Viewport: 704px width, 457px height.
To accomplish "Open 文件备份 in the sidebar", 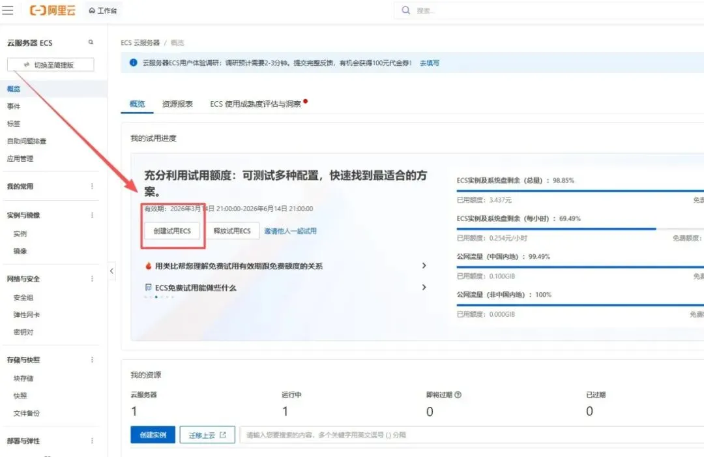I will (27, 413).
